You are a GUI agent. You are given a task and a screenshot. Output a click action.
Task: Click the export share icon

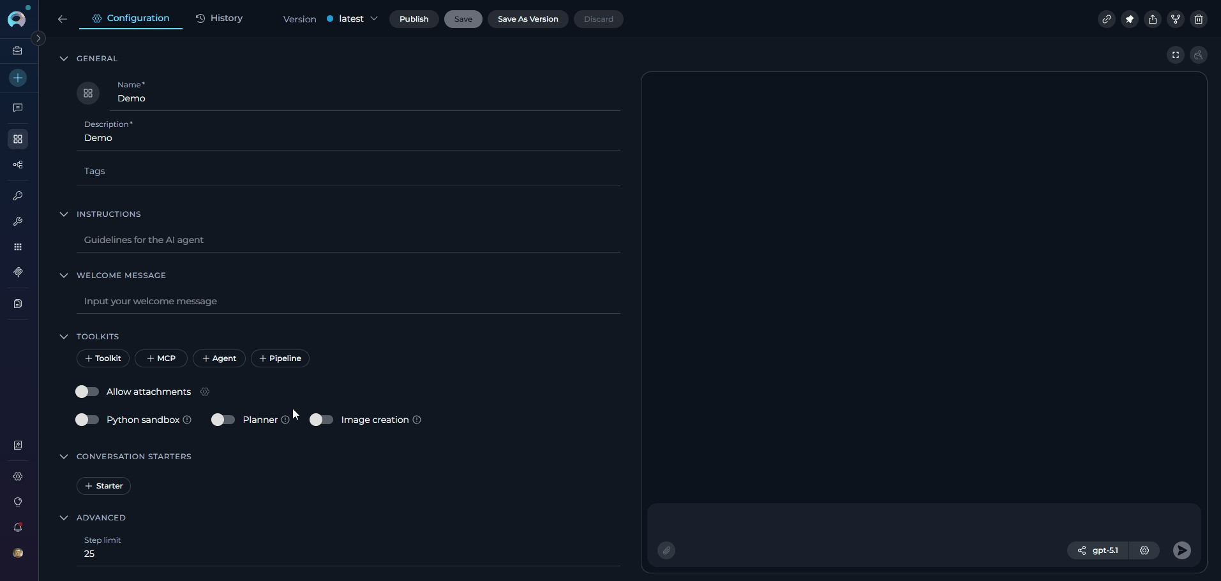pos(1152,19)
